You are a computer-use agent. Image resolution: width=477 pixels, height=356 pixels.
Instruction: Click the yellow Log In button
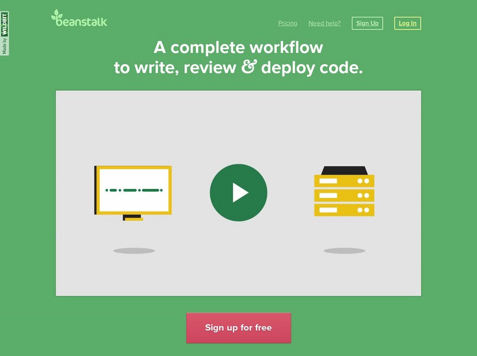(407, 23)
